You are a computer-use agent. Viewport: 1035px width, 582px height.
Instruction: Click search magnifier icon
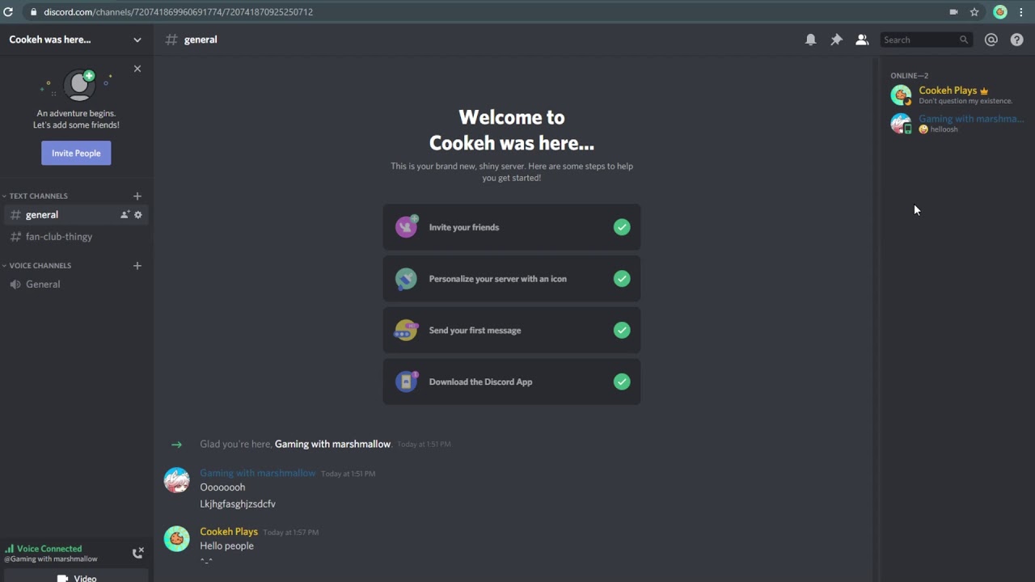click(x=963, y=40)
